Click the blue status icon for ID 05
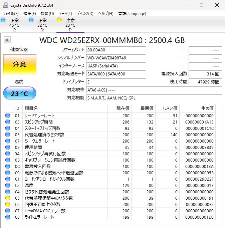 click(x=8, y=135)
